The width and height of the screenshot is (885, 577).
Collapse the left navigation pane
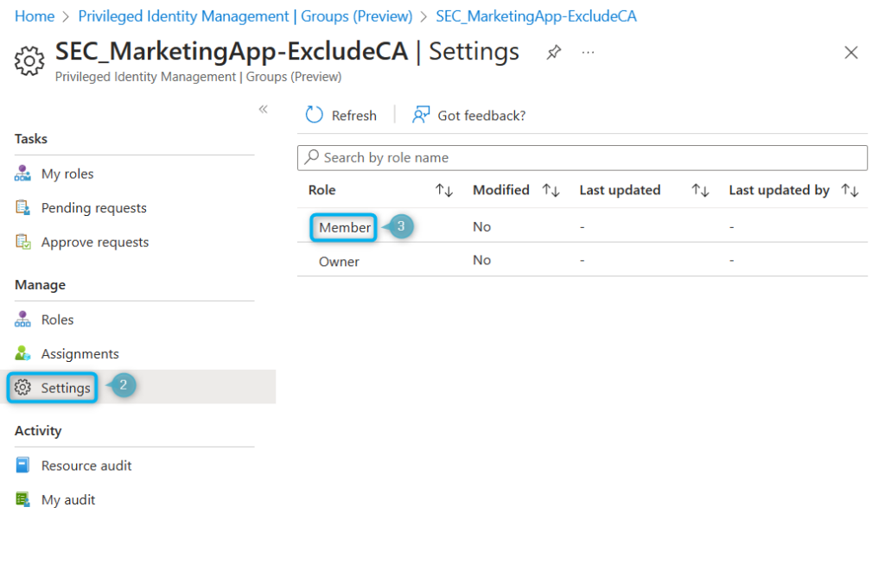pos(263,109)
